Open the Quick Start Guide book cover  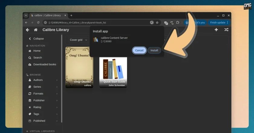[x=113, y=73]
